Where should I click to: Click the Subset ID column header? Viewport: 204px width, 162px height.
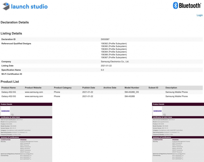(153, 88)
